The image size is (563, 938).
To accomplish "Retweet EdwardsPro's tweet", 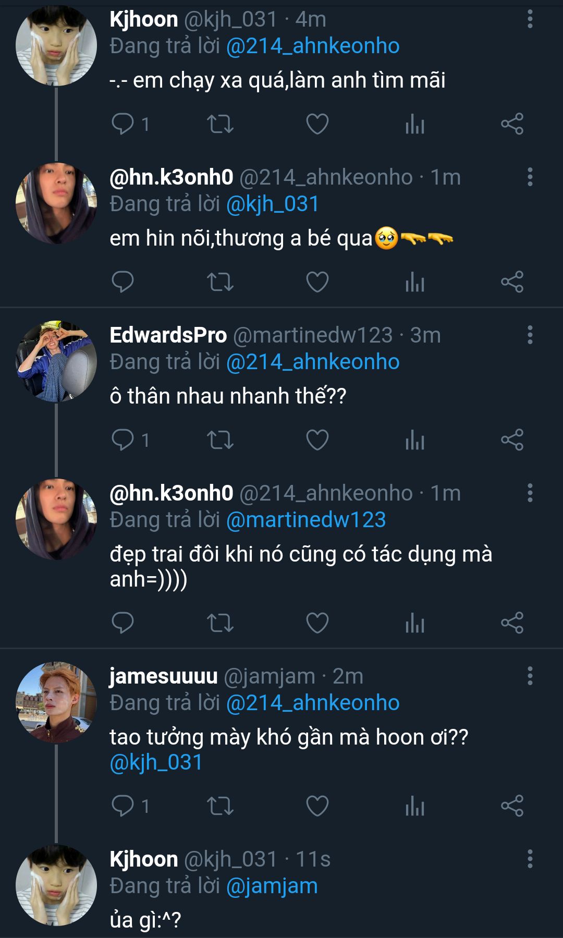I will (220, 440).
